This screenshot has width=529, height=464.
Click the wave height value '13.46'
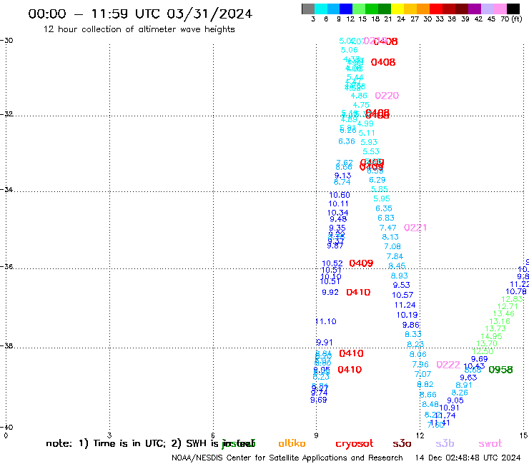504,313
